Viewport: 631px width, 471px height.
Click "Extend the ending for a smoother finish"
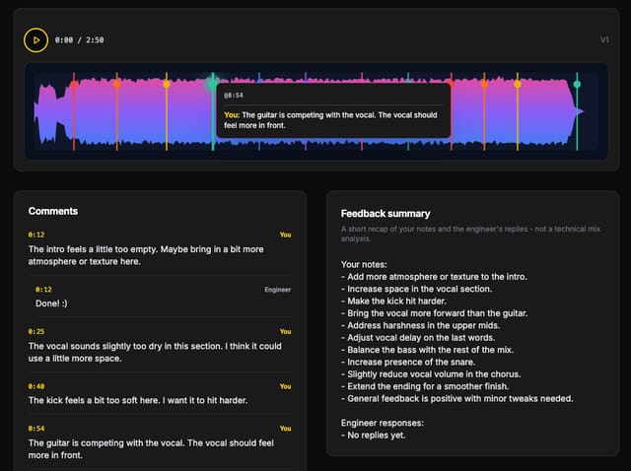click(x=425, y=386)
